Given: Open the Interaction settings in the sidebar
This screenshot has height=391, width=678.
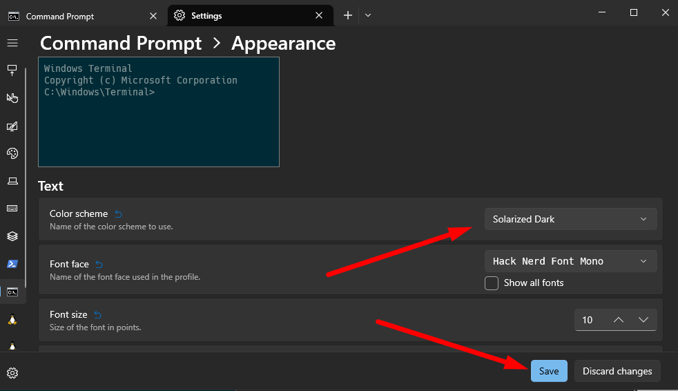Looking at the screenshot, I should click(x=12, y=98).
